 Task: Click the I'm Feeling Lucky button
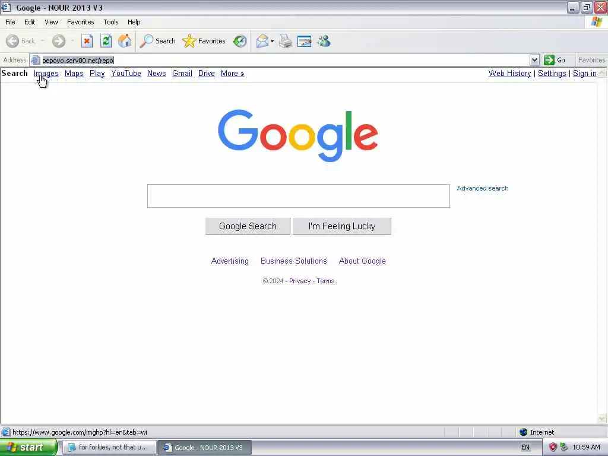342,226
